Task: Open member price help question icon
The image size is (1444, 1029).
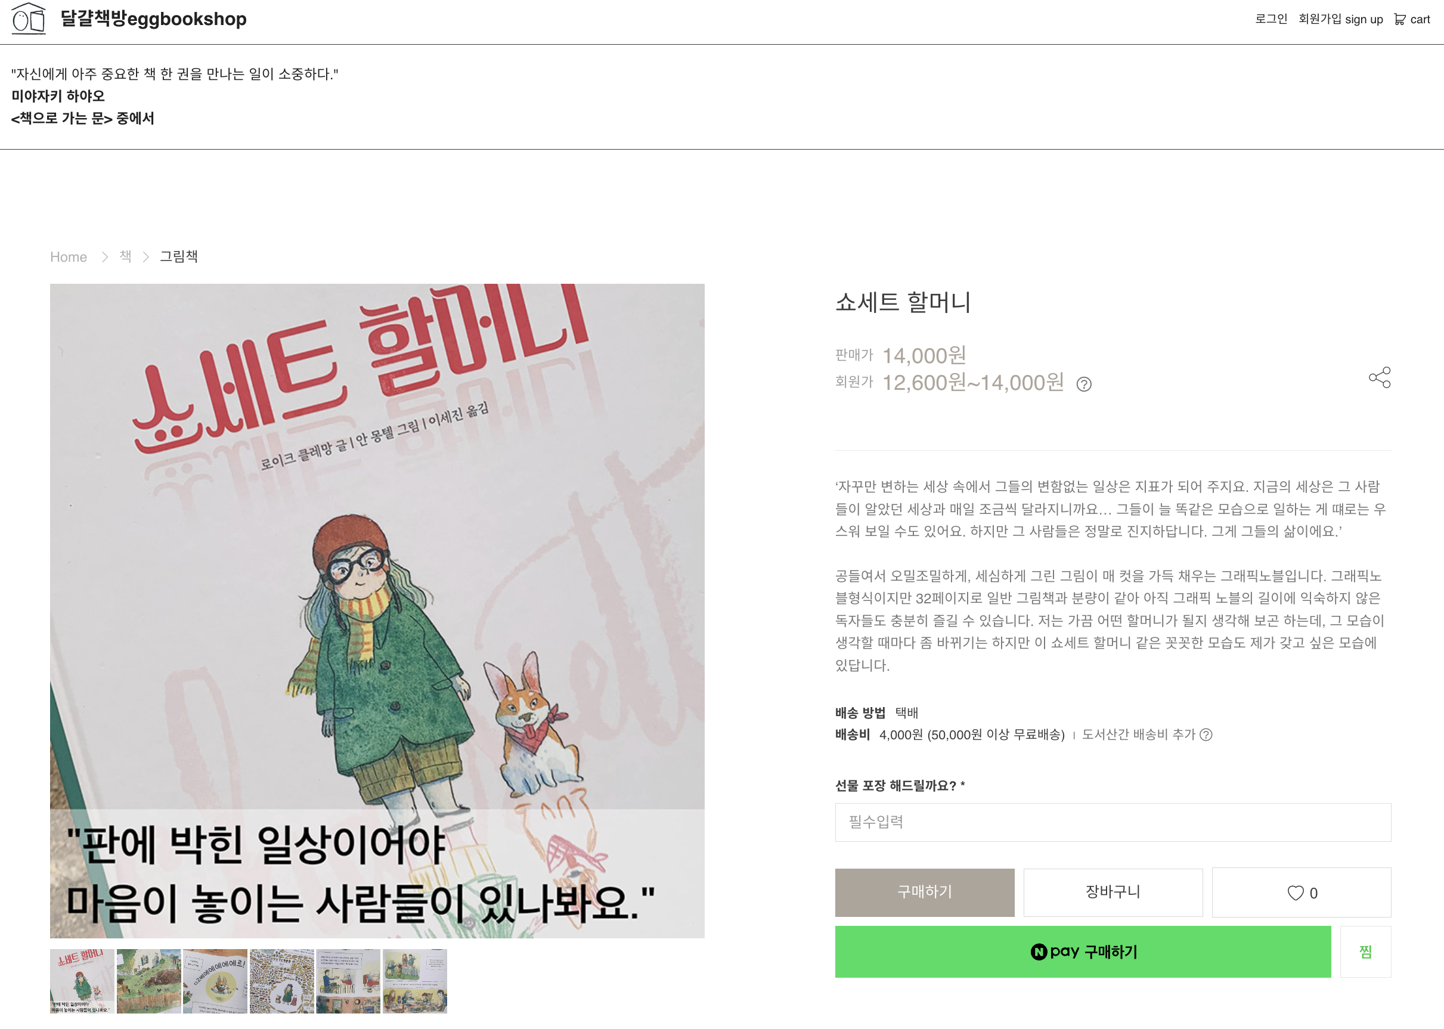Action: (1083, 384)
